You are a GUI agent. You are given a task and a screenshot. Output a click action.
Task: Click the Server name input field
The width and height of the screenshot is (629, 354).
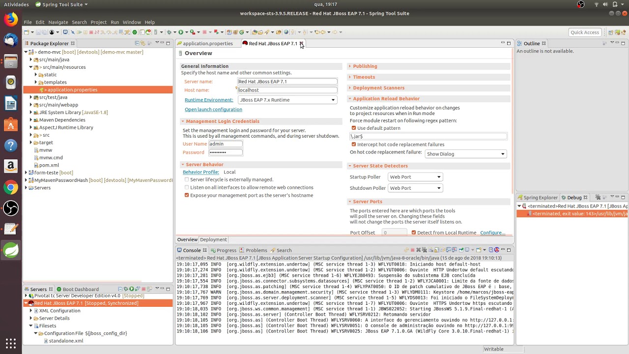click(x=287, y=82)
